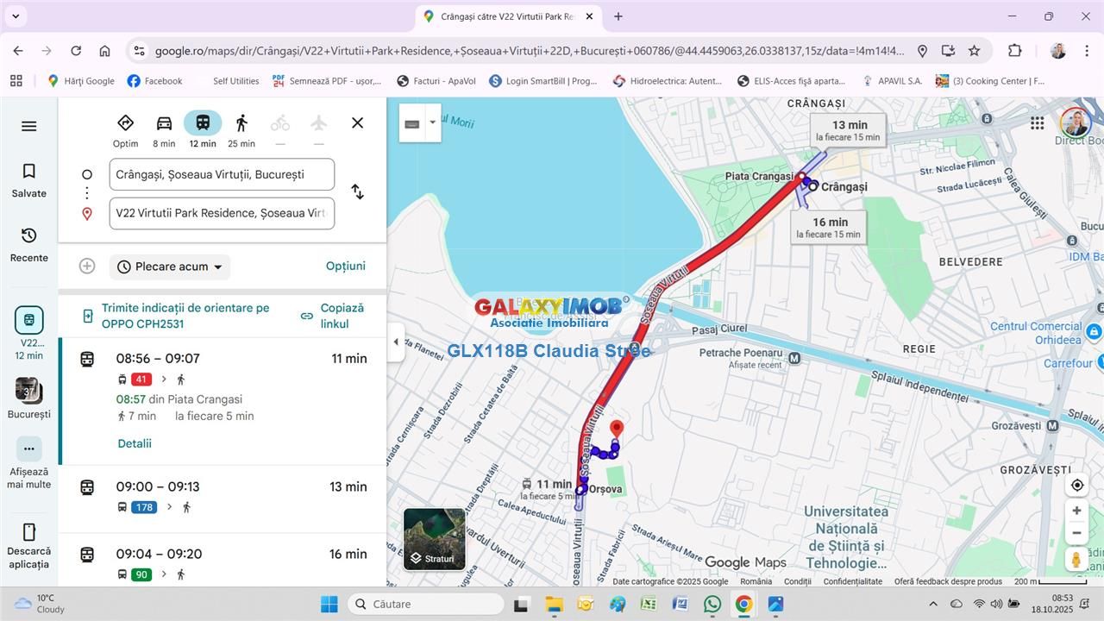Image resolution: width=1104 pixels, height=621 pixels.
Task: Swap origin and destination points
Action: [357, 191]
